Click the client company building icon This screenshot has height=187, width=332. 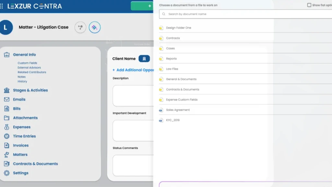point(144,59)
